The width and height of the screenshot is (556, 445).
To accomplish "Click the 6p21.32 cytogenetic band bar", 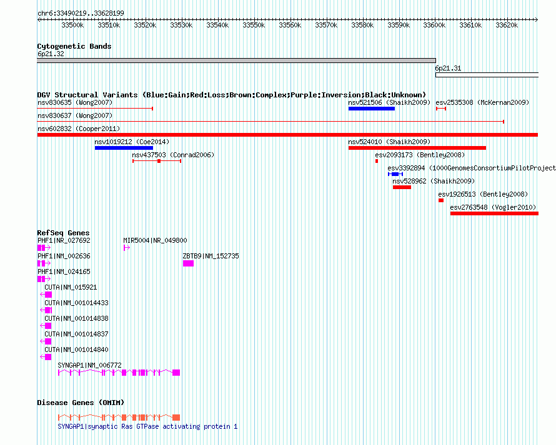I will pos(237,61).
